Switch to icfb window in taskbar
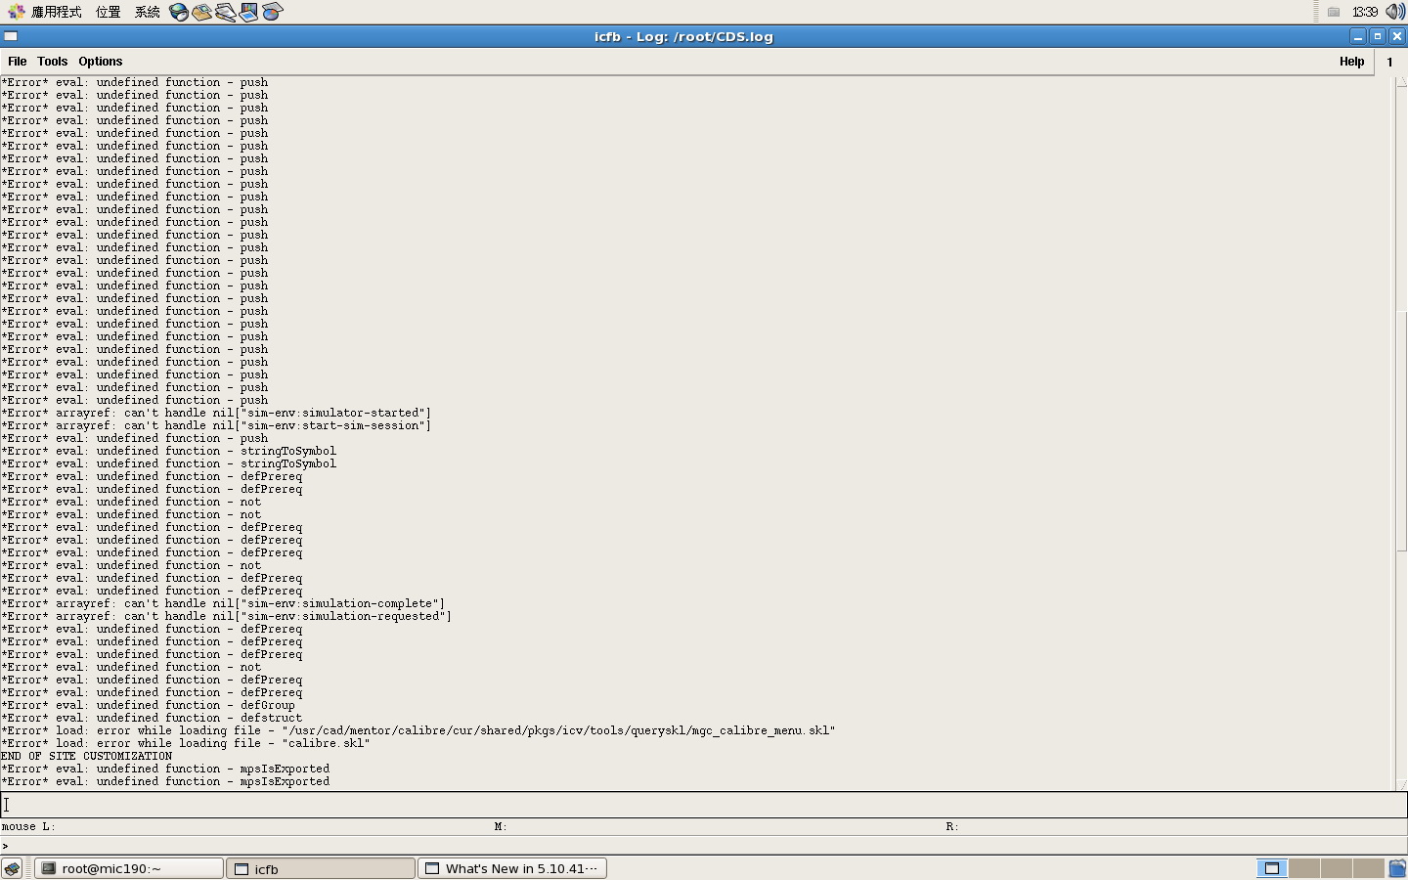The height and width of the screenshot is (880, 1408). click(x=321, y=868)
